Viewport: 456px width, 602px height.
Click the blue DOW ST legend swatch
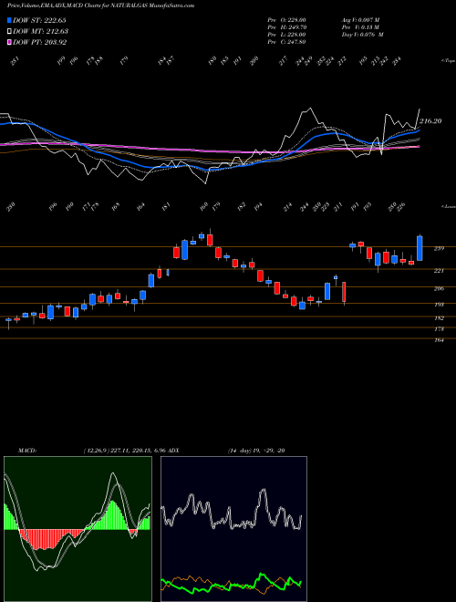pyautogui.click(x=9, y=20)
